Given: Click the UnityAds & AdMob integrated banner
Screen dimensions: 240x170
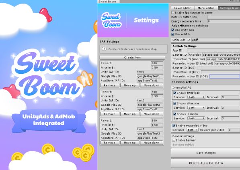Looking at the screenshot, I should click(49, 120).
